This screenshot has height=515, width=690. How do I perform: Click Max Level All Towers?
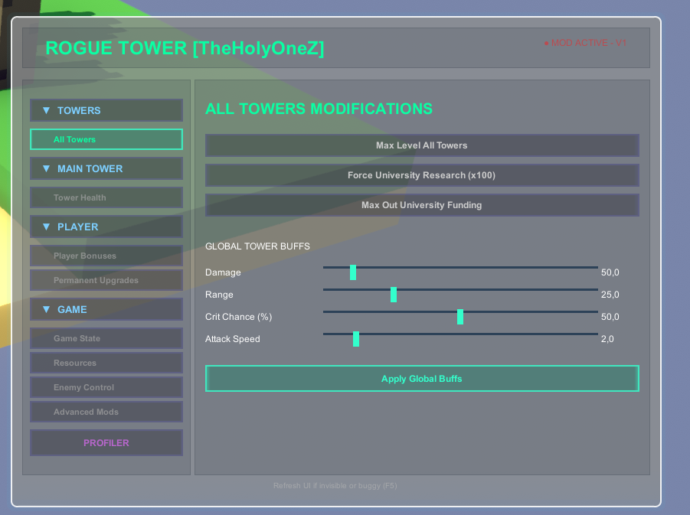coord(421,145)
